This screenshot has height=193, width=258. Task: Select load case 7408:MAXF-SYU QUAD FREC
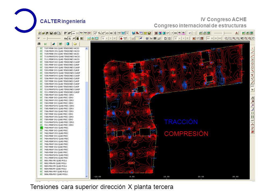(x=54, y=150)
